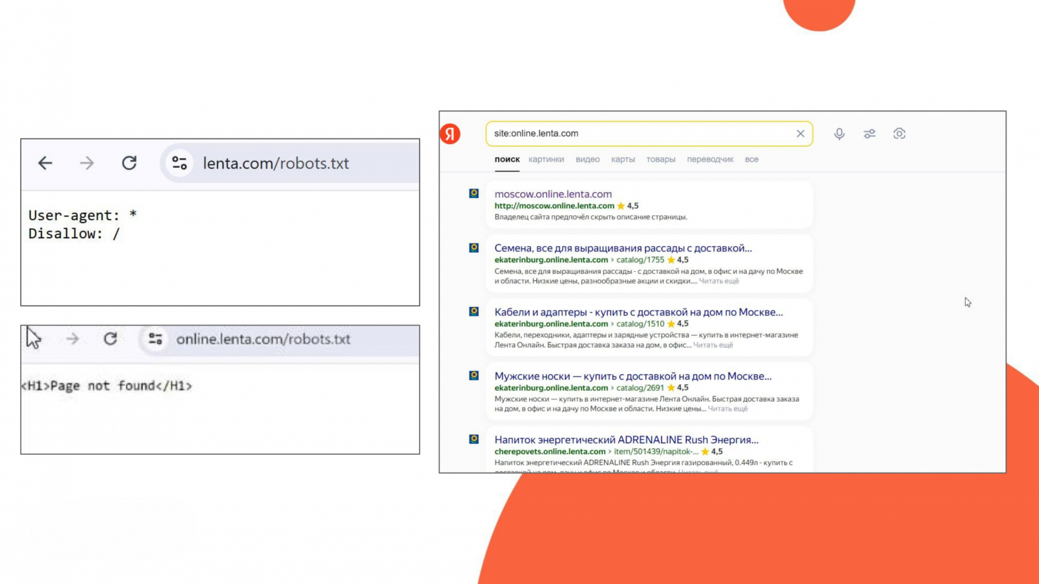Click back arrow in lenta.com browser
The width and height of the screenshot is (1039, 584).
(x=45, y=163)
